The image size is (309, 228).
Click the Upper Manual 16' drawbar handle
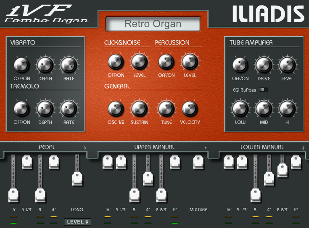point(108,162)
